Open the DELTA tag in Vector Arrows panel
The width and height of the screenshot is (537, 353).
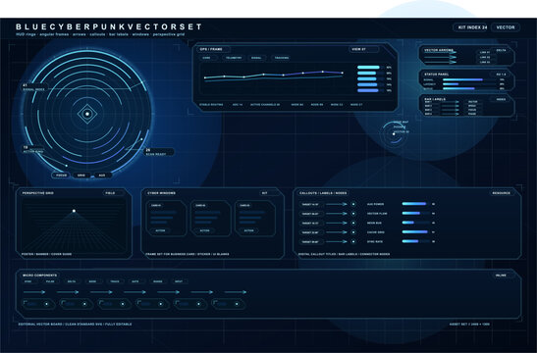[x=501, y=50]
